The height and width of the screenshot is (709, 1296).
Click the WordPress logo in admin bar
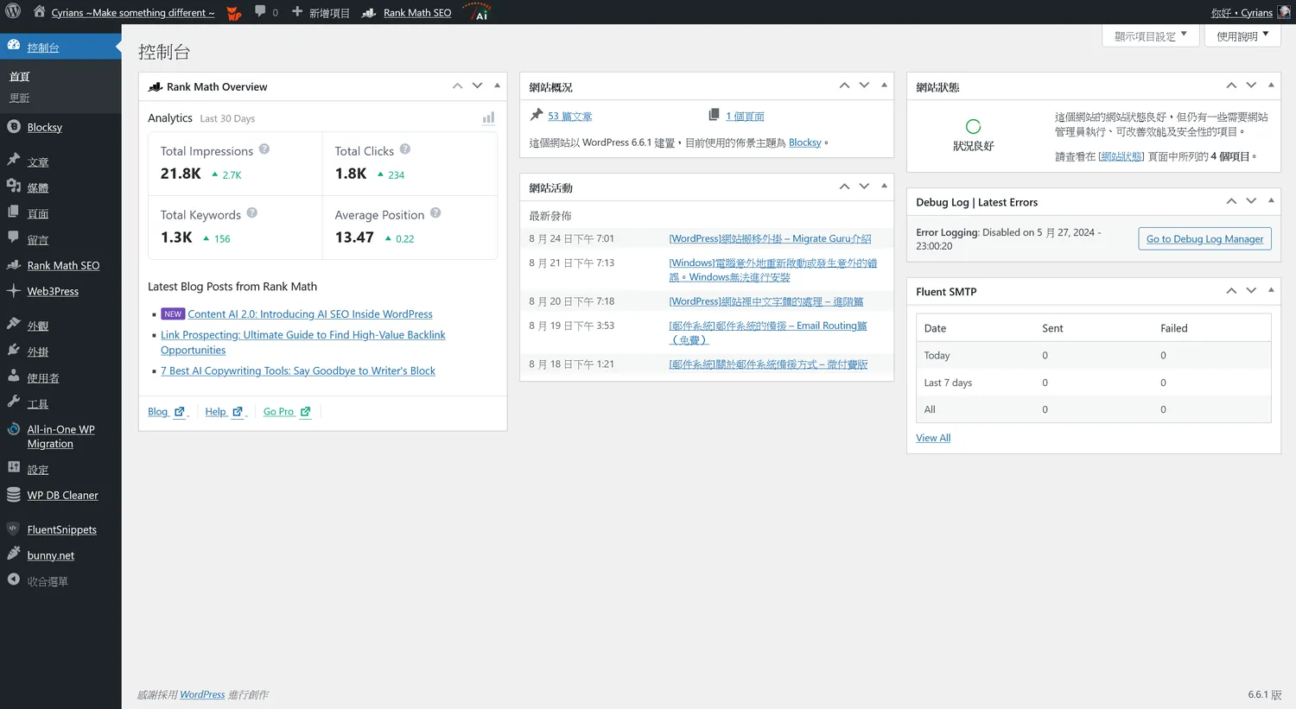point(13,12)
